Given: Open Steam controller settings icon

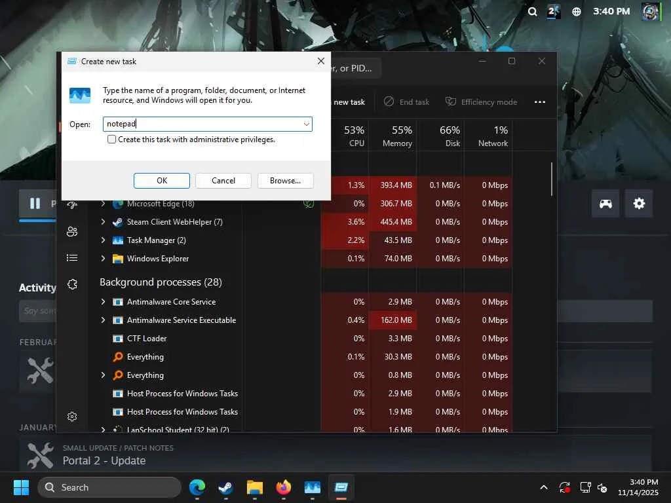Looking at the screenshot, I should click(605, 204).
